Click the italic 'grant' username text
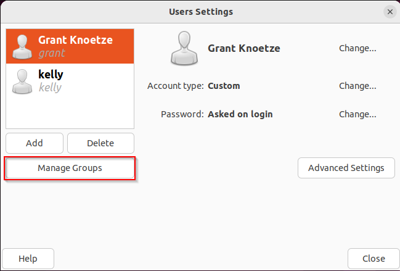The height and width of the screenshot is (271, 400). click(52, 53)
